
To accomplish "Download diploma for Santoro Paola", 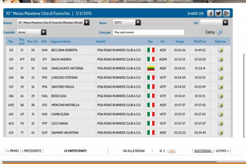I will (x=221, y=87).
